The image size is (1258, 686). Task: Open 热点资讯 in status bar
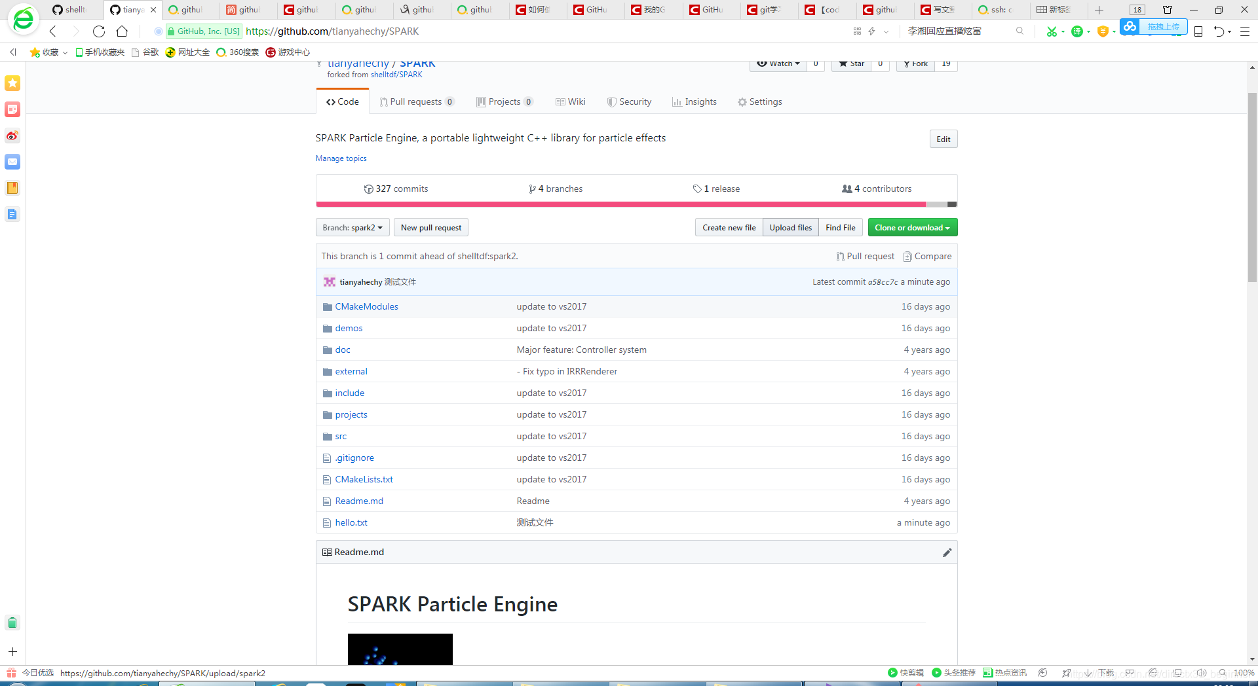pos(1005,672)
